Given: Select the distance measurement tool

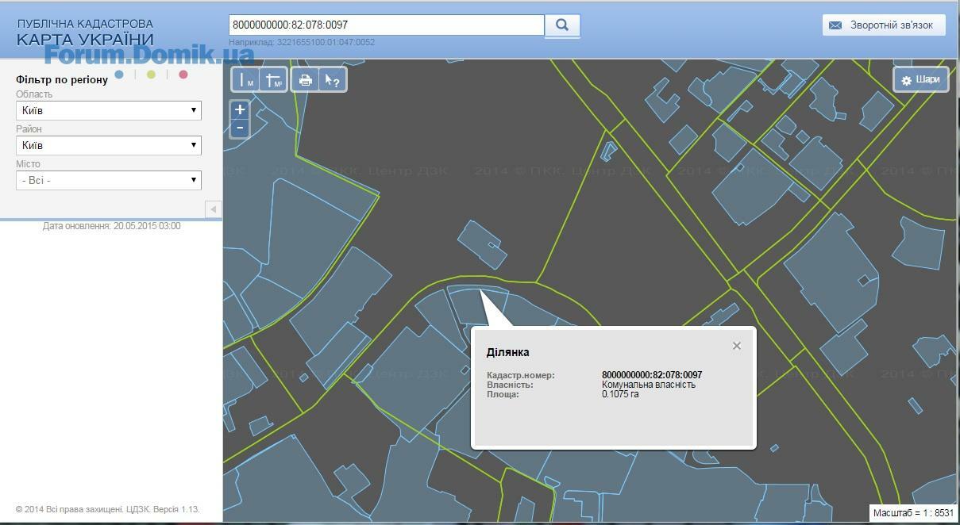Looking at the screenshot, I should [246, 80].
